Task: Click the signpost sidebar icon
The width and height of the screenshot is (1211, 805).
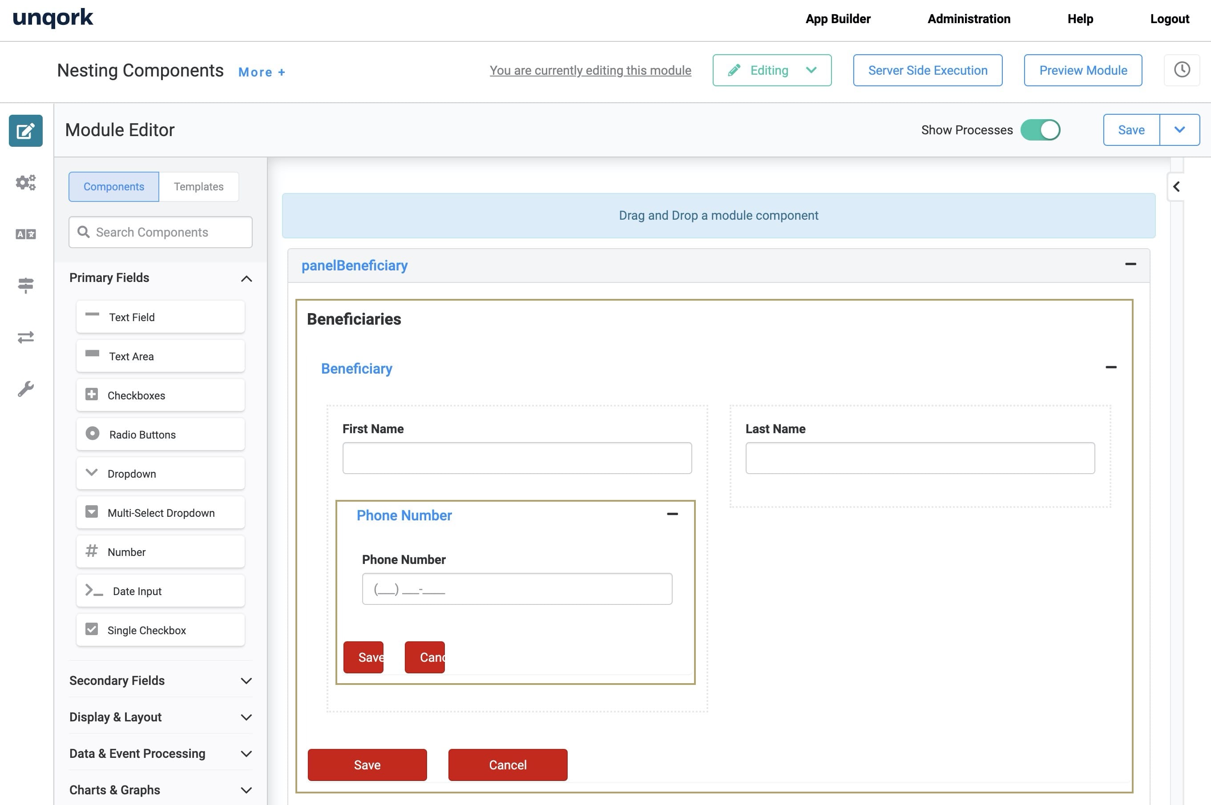Action: click(26, 285)
